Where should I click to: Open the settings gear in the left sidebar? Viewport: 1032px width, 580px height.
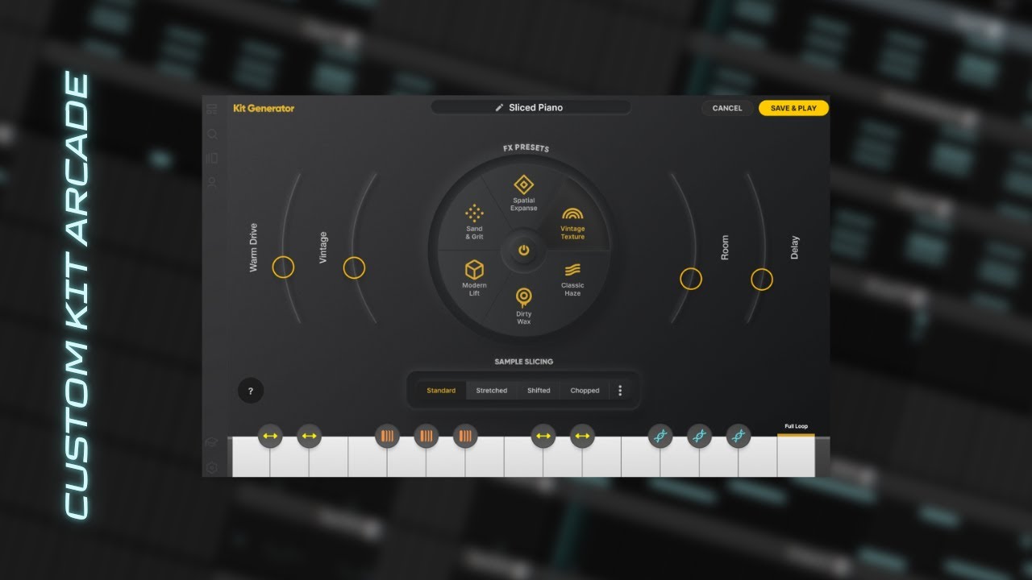click(212, 467)
